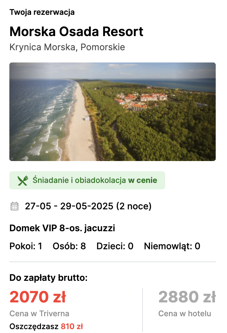
Task: Click the w cenie bold text
Action: 143,180
